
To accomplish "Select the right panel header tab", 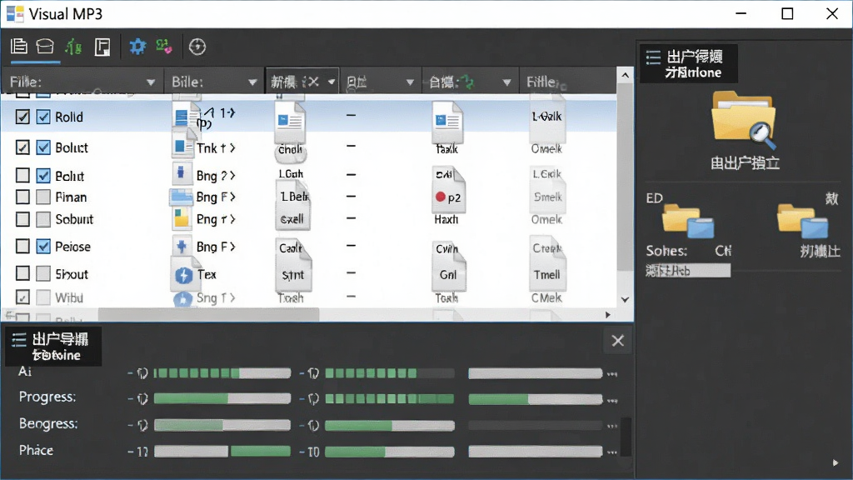I will click(689, 63).
